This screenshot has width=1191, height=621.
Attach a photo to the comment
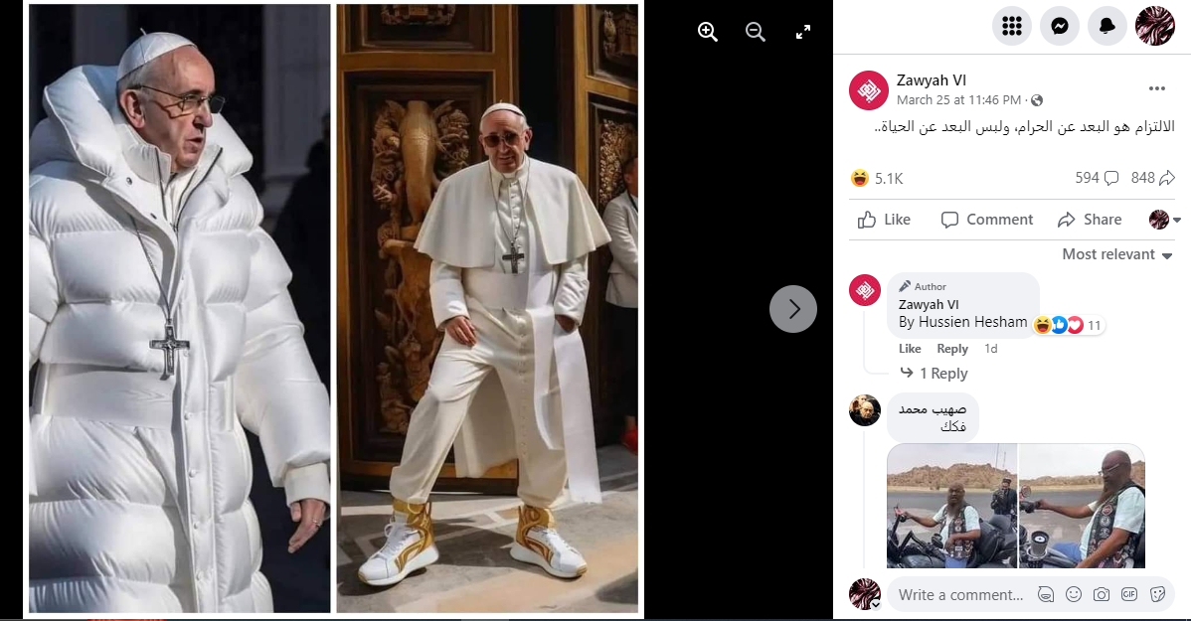(x=1102, y=594)
